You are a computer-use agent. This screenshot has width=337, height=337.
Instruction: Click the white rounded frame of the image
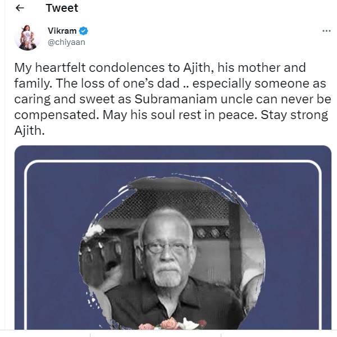[173, 161]
